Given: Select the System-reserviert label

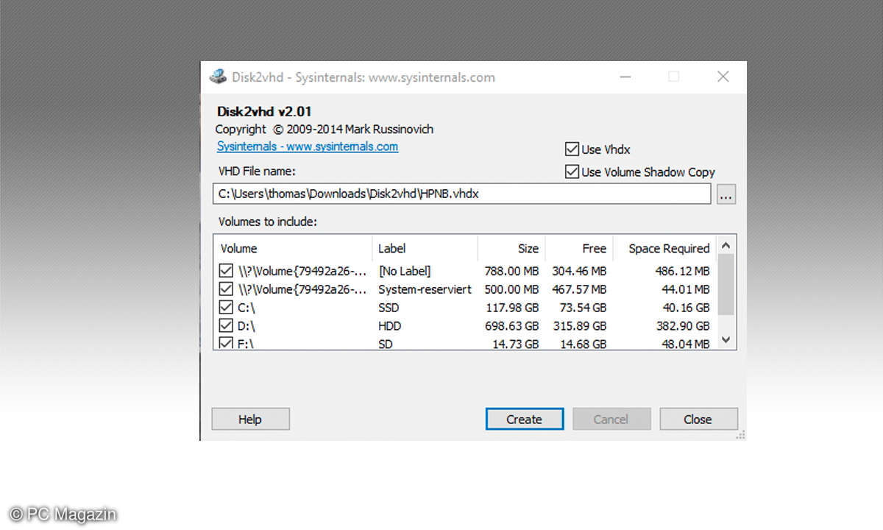Looking at the screenshot, I should tap(425, 289).
